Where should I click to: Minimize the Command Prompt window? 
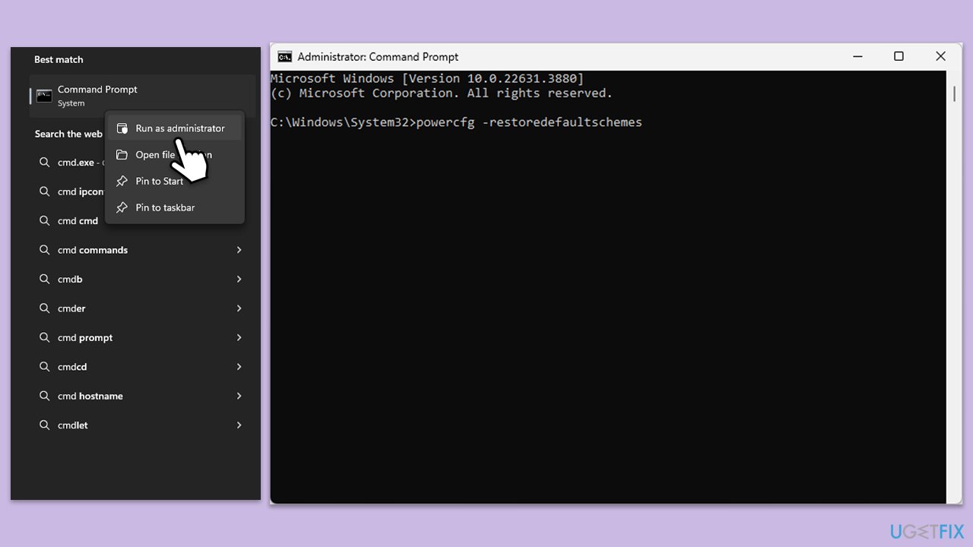(x=857, y=57)
